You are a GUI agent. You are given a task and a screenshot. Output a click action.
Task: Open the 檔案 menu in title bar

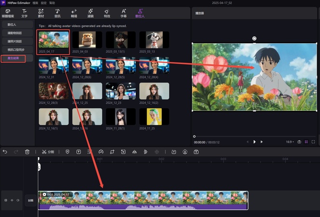[35, 3]
